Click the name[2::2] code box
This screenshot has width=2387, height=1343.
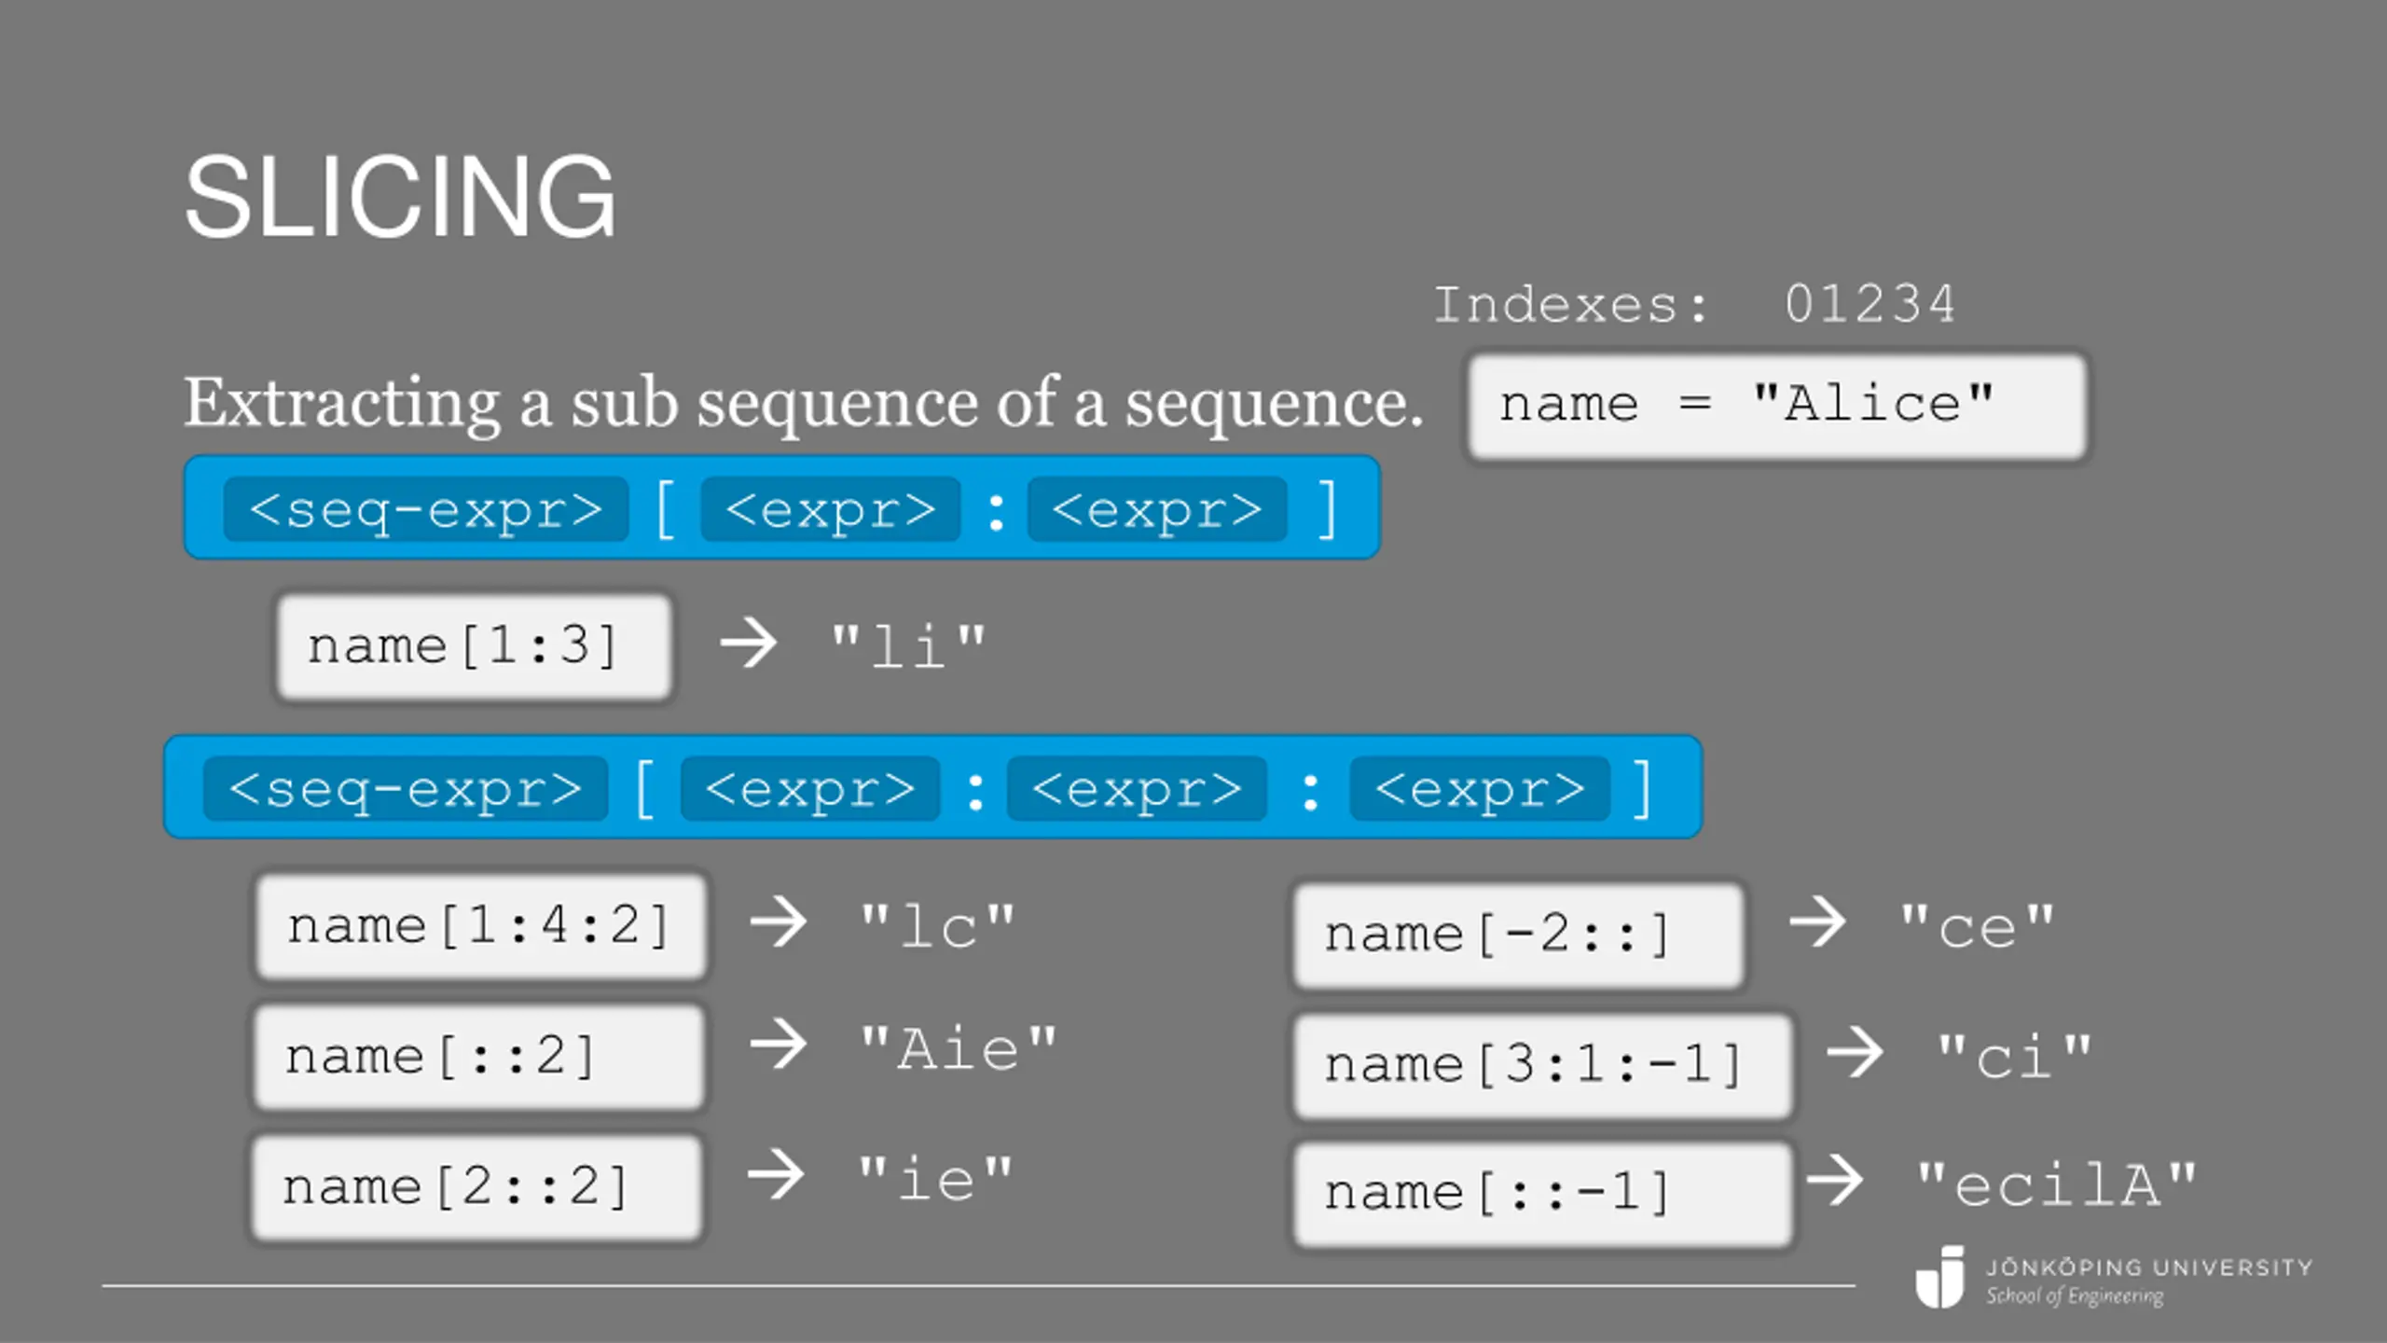tap(476, 1187)
